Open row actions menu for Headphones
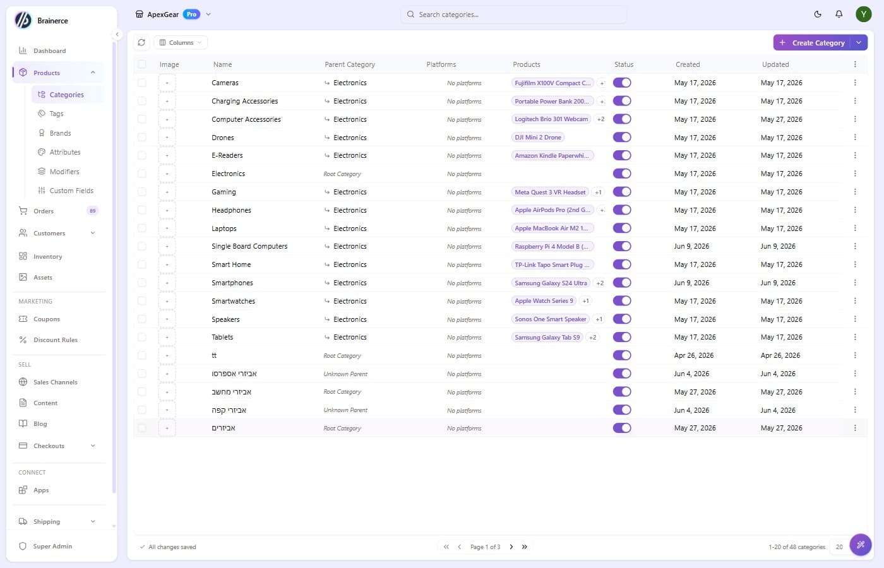 855,210
